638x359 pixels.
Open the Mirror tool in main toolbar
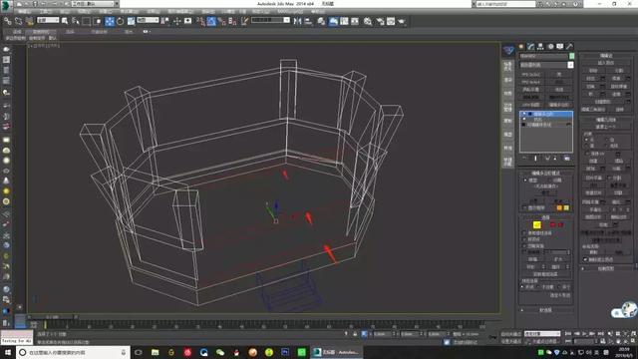click(298, 21)
